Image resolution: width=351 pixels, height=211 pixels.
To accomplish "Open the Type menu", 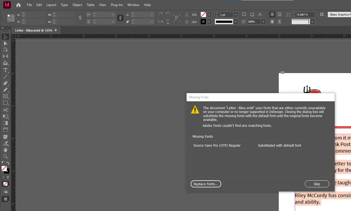I will click(64, 5).
